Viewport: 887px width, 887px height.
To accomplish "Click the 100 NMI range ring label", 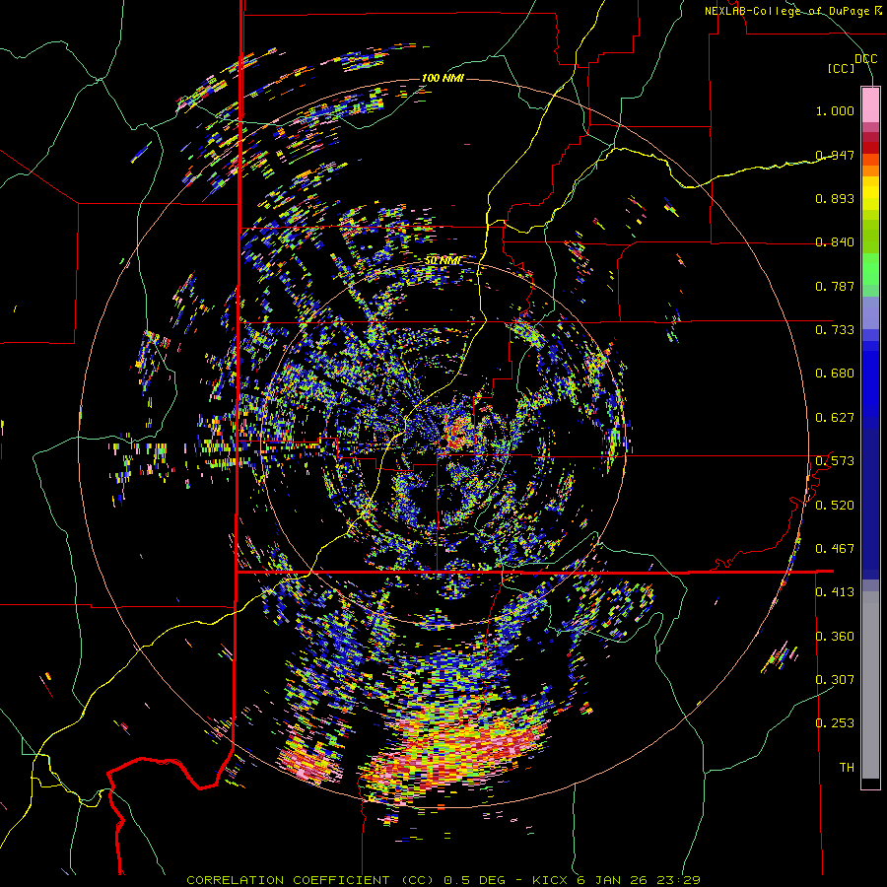I will coord(443,78).
